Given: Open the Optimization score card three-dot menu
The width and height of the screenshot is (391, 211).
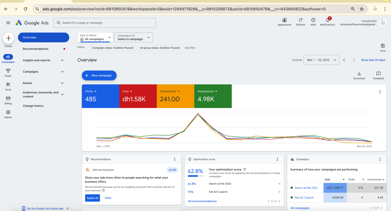Looking at the screenshot, I should pos(277,159).
